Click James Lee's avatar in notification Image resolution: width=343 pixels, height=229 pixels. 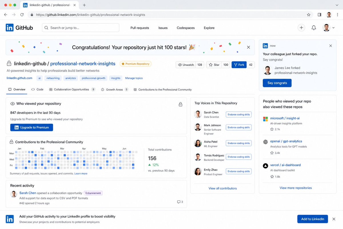click(x=268, y=70)
